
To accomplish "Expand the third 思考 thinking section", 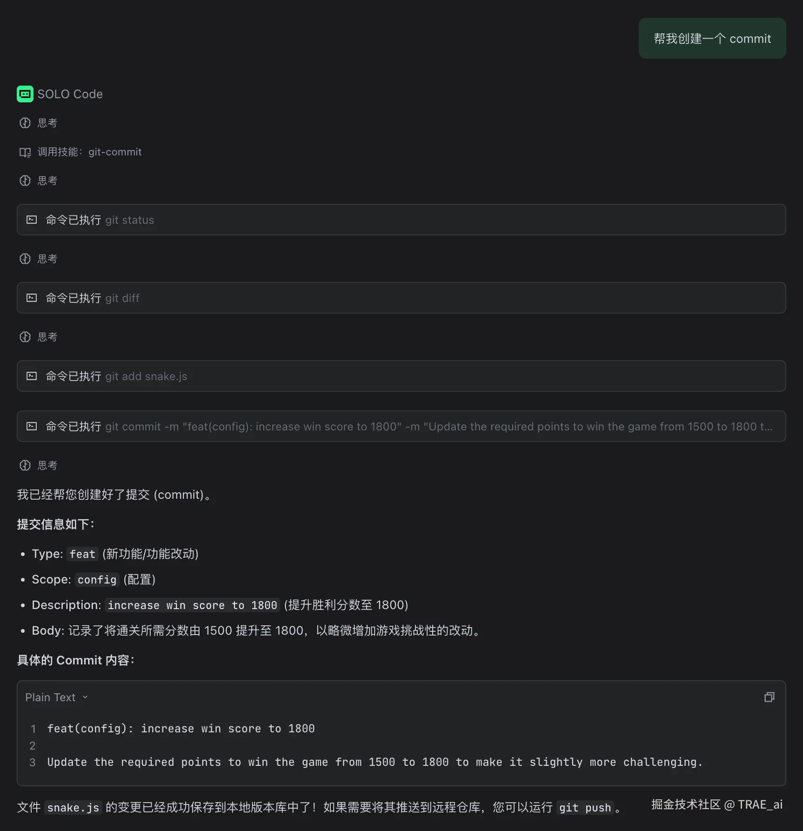I will 47,259.
